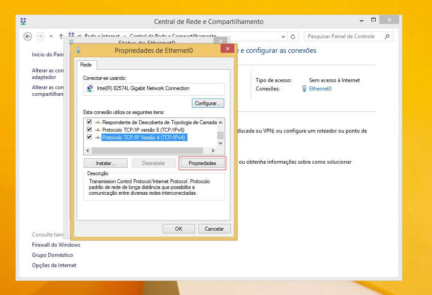Click the Pesquisar Painel de Controle field
Viewport: 432px width, 295px height.
(x=343, y=36)
